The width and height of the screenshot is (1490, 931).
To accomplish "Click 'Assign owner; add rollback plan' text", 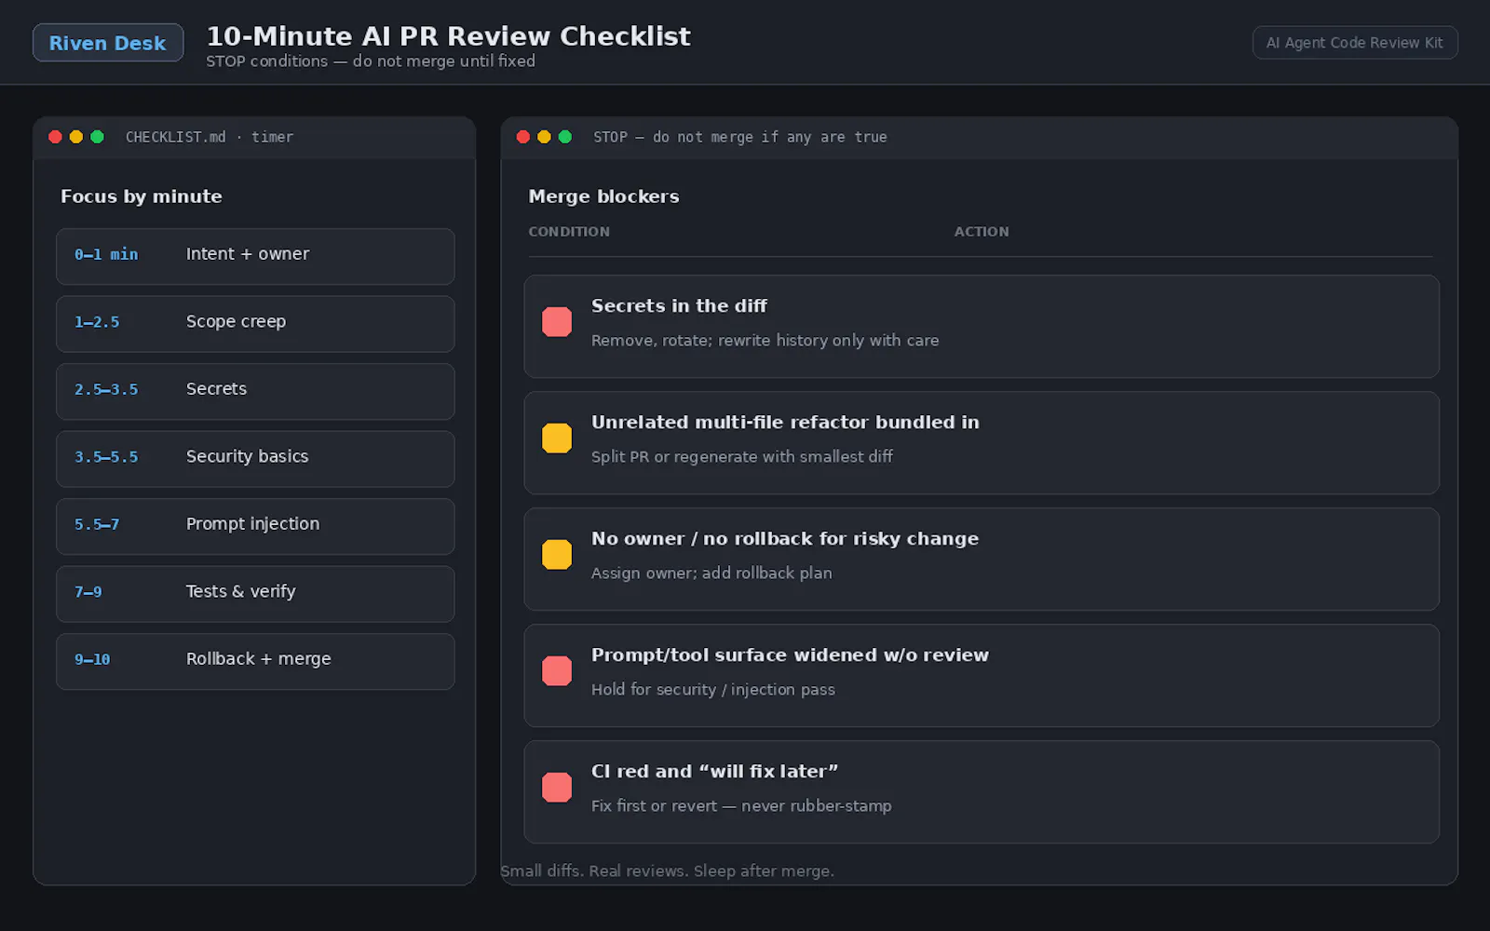I will click(711, 573).
